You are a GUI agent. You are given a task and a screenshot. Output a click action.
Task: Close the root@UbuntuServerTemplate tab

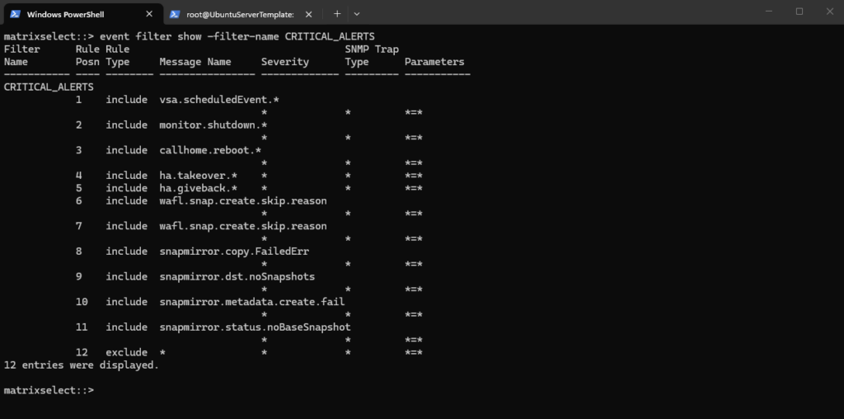(308, 15)
